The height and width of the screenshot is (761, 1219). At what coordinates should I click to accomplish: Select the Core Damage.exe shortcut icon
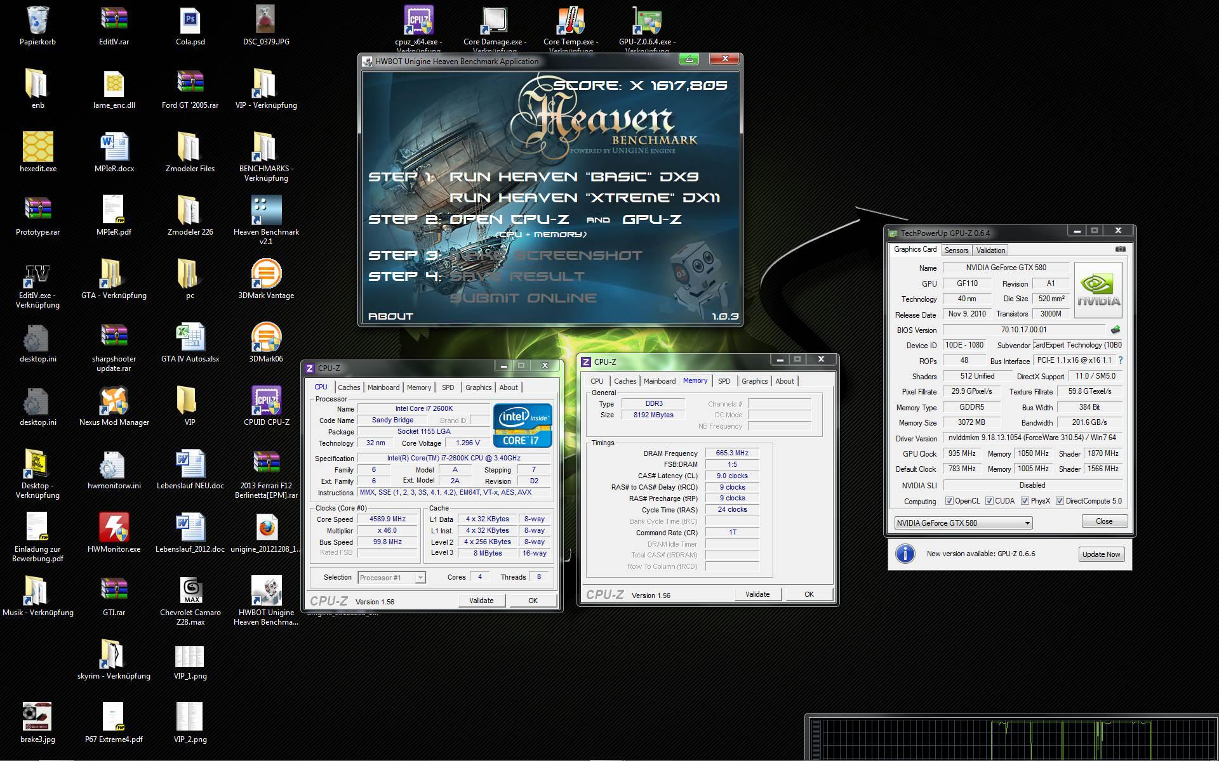click(495, 20)
